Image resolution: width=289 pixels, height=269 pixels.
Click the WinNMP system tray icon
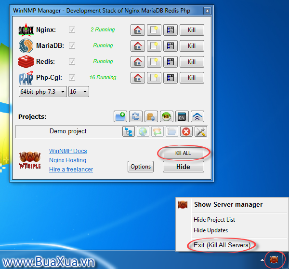click(274, 259)
